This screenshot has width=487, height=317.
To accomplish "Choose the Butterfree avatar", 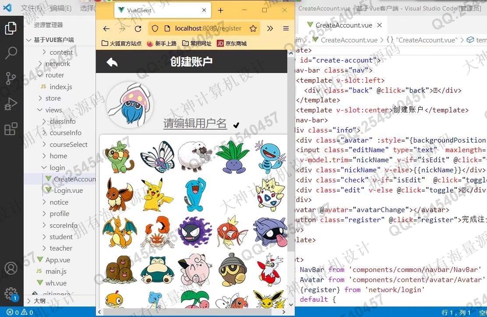I will coord(158,157).
